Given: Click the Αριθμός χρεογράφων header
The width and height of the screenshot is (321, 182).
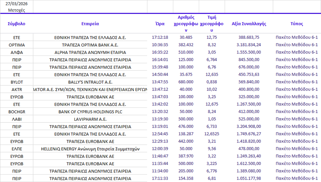Looking at the screenshot, I should pyautogui.click(x=186, y=24).
